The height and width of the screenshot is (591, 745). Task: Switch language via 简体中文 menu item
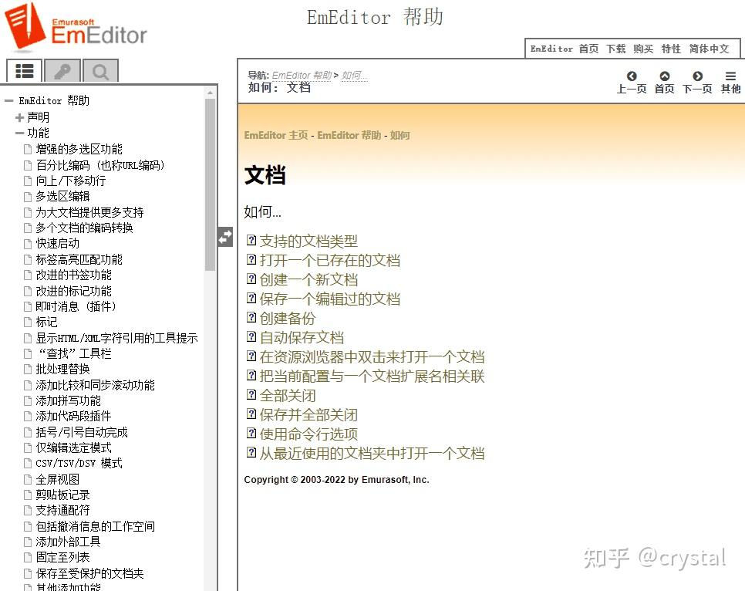[708, 49]
